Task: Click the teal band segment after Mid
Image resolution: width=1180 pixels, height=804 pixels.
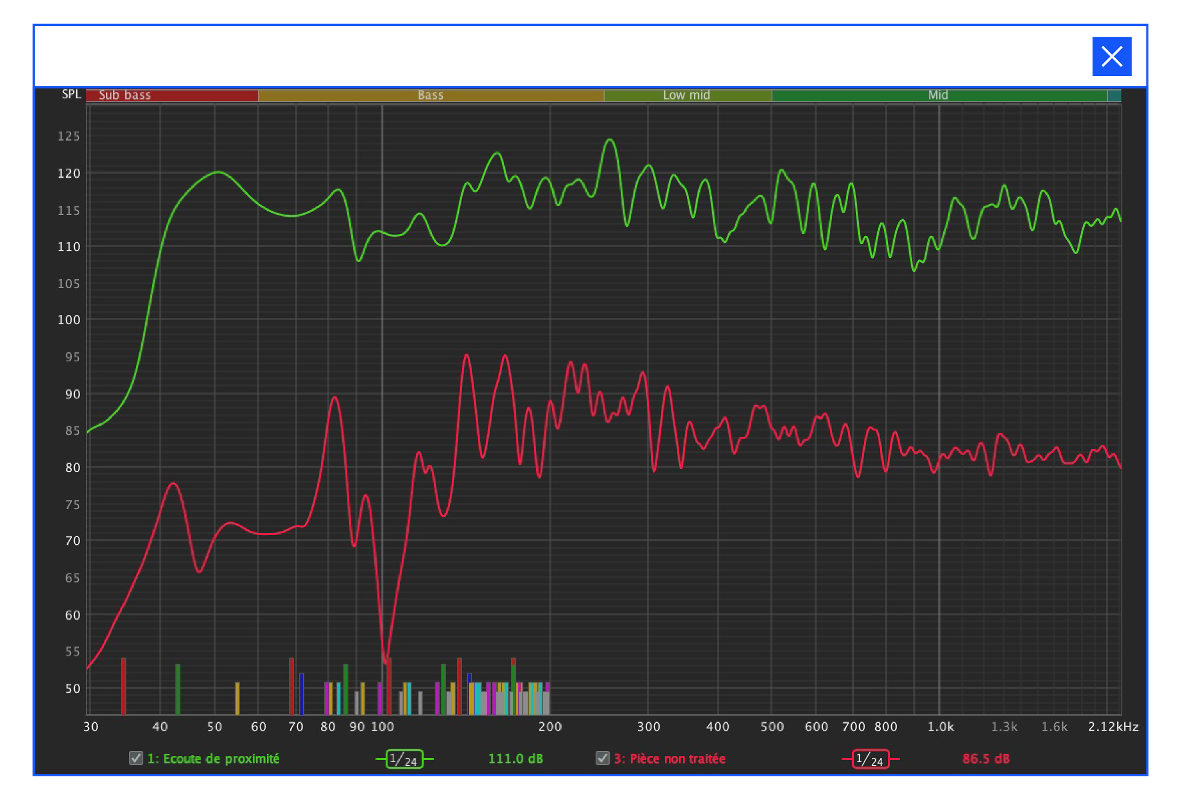Action: point(1114,95)
